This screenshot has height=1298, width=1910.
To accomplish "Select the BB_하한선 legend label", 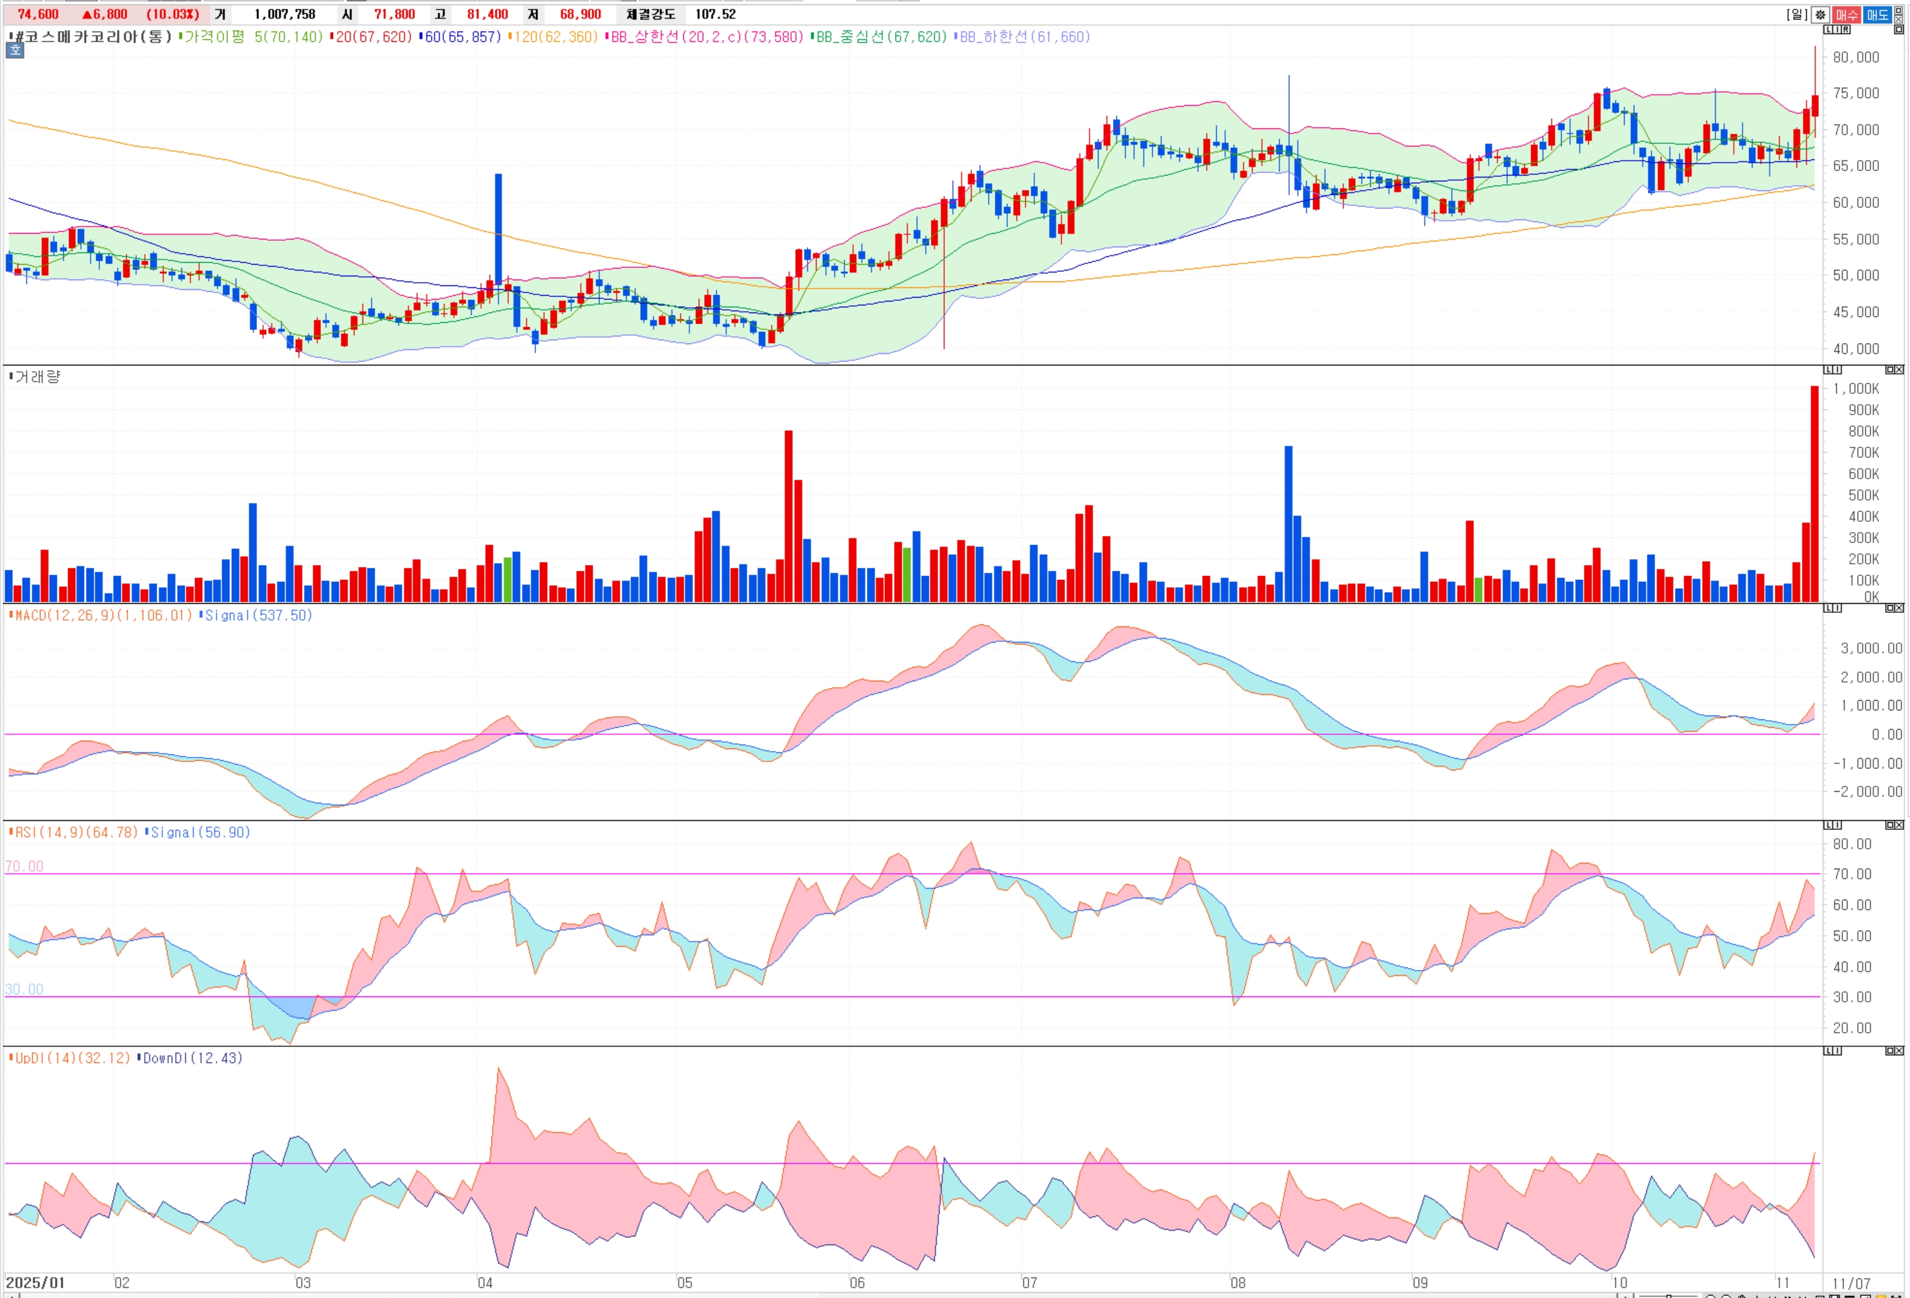I will click(x=1025, y=37).
